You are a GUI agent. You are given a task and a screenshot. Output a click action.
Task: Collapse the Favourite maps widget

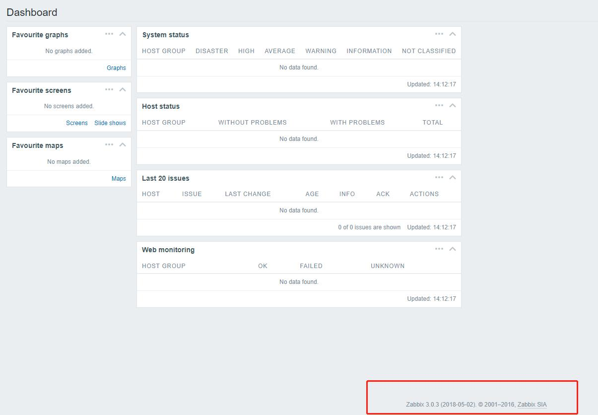tap(123, 145)
